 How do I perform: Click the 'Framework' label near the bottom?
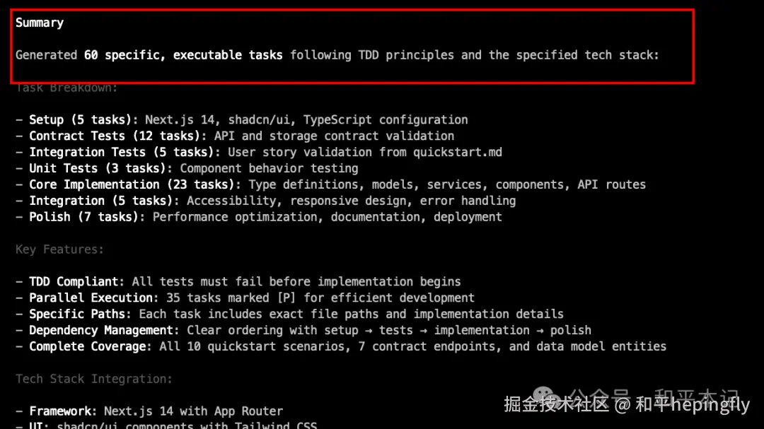62,411
